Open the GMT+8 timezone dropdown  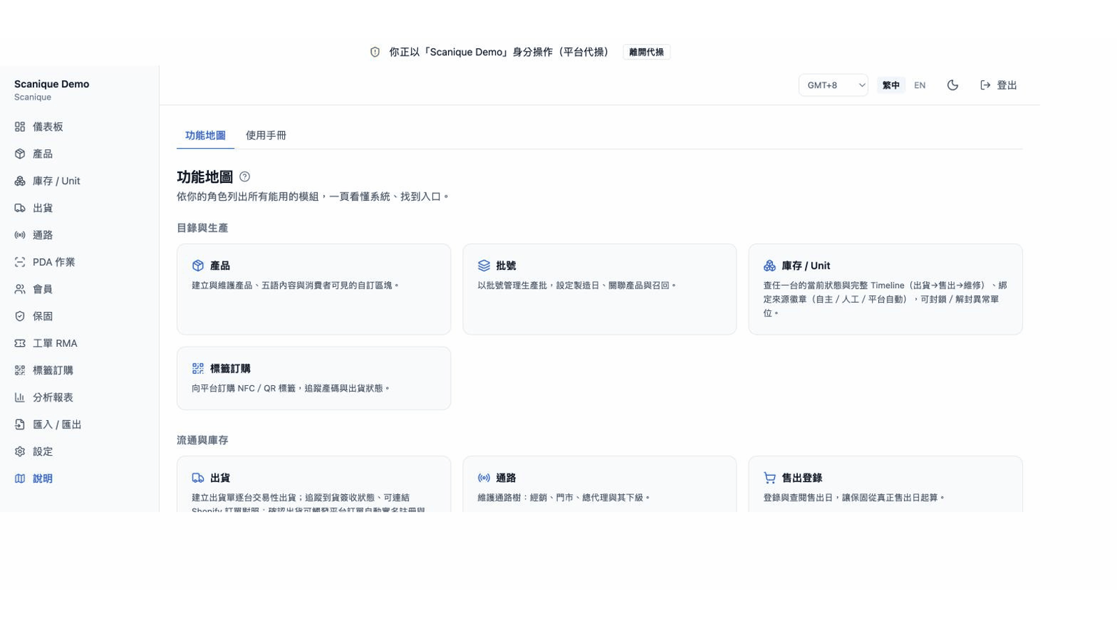pos(833,85)
